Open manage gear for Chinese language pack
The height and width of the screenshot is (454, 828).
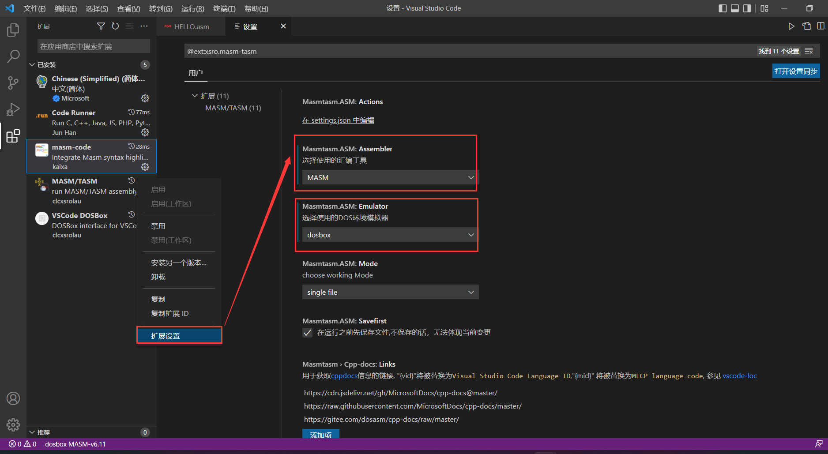pos(145,98)
